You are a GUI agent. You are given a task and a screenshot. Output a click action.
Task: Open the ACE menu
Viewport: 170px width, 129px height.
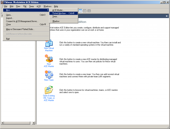click(39, 6)
